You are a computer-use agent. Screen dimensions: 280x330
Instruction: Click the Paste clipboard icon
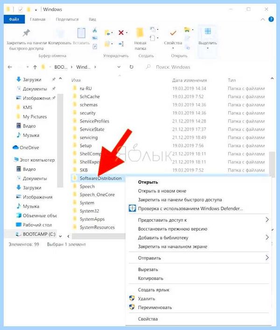point(81,33)
